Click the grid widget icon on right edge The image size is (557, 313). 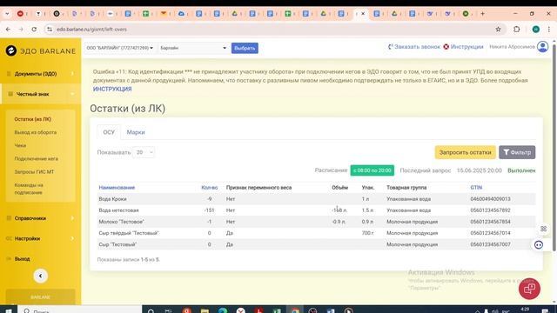point(543,229)
